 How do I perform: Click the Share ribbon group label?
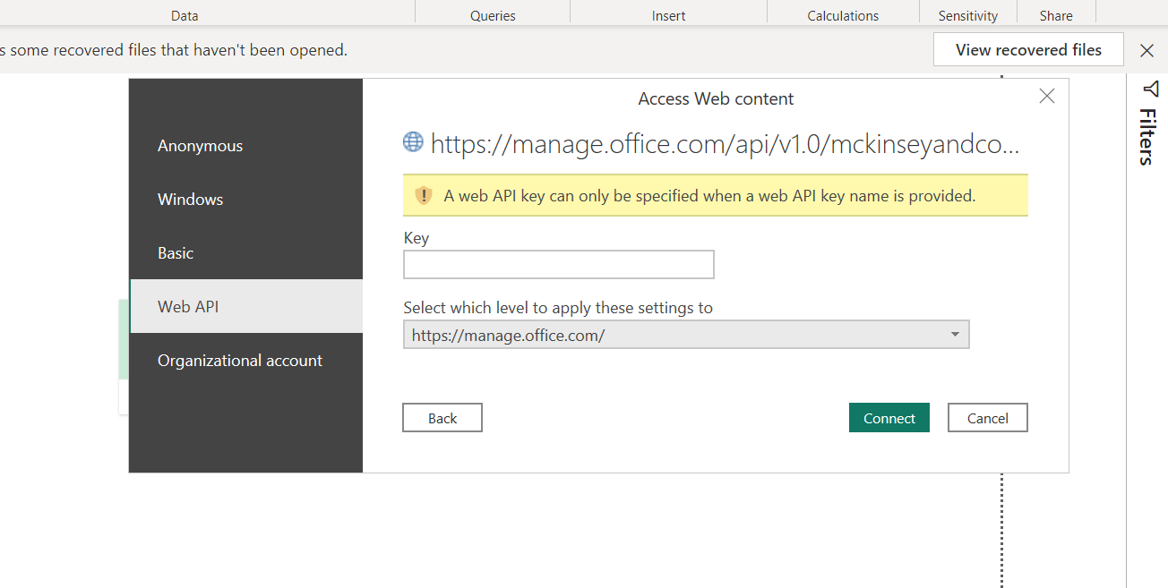coord(1056,15)
